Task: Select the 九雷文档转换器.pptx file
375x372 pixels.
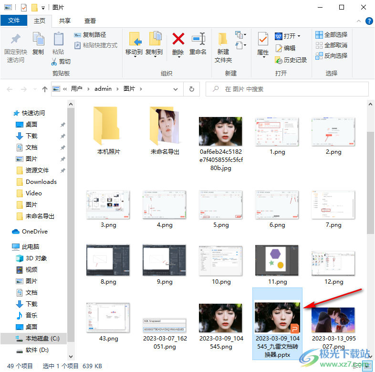Action: point(277,324)
